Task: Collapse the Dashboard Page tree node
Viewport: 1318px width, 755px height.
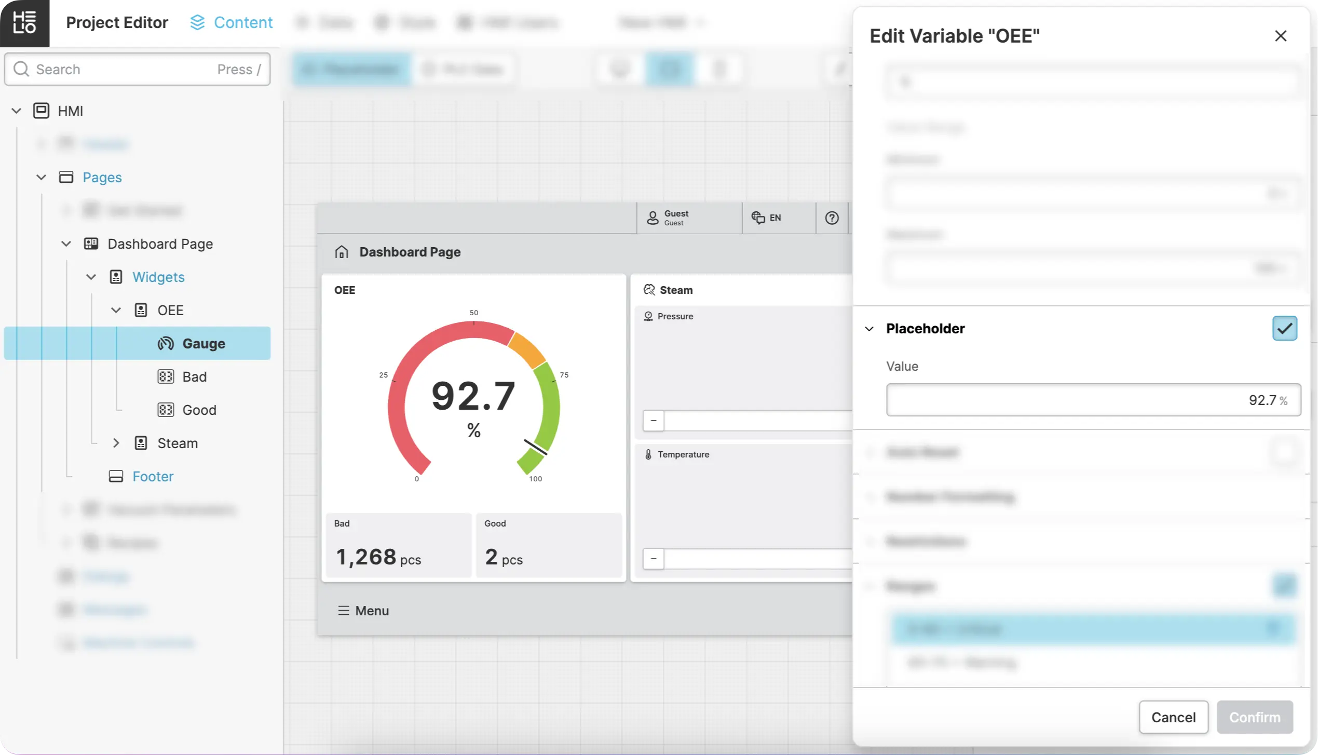Action: 66,244
